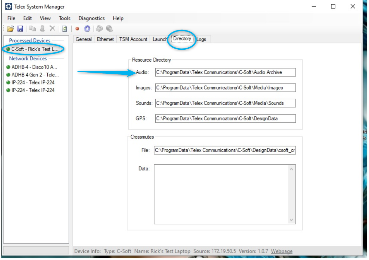The image size is (369, 260).
Task: Click the copy documents toolbar icon
Action: [33, 29]
